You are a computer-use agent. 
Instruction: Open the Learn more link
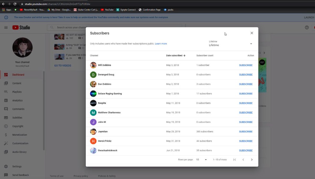click(x=161, y=44)
